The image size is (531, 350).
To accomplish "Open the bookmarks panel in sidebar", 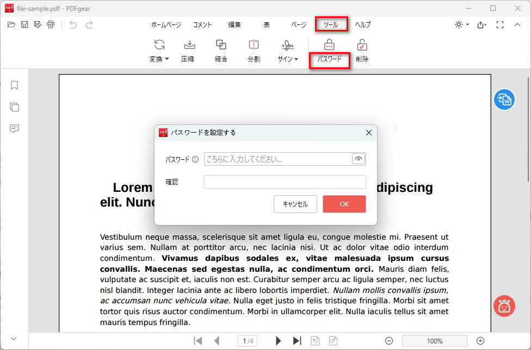I will tap(14, 85).
